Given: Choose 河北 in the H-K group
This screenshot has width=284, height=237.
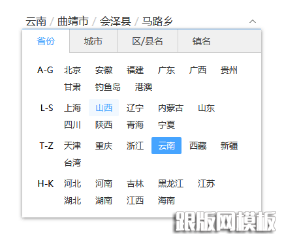Looking at the screenshot, I should pyautogui.click(x=72, y=183).
